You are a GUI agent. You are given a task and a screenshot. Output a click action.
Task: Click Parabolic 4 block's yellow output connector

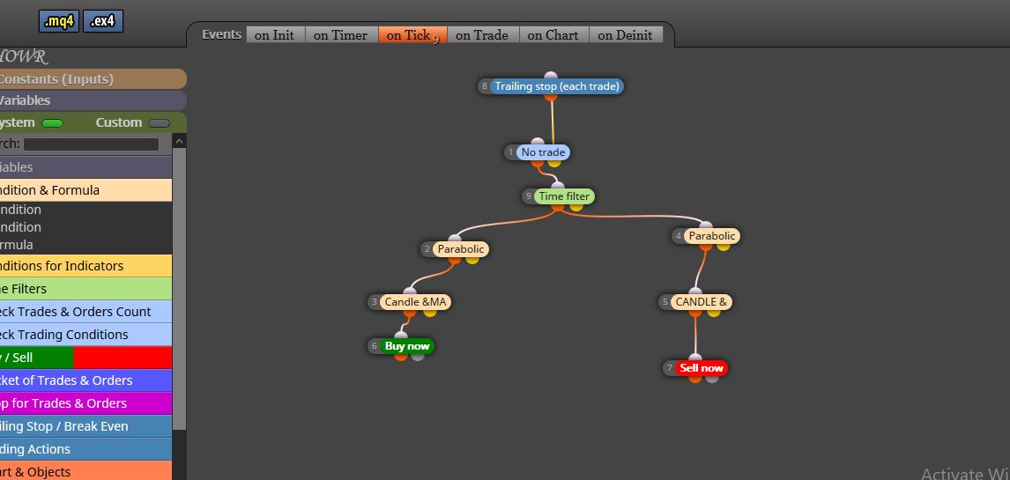pos(724,246)
